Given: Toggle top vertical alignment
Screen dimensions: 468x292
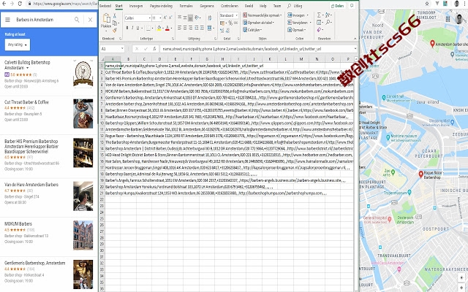Looking at the screenshot, I should tap(179, 18).
